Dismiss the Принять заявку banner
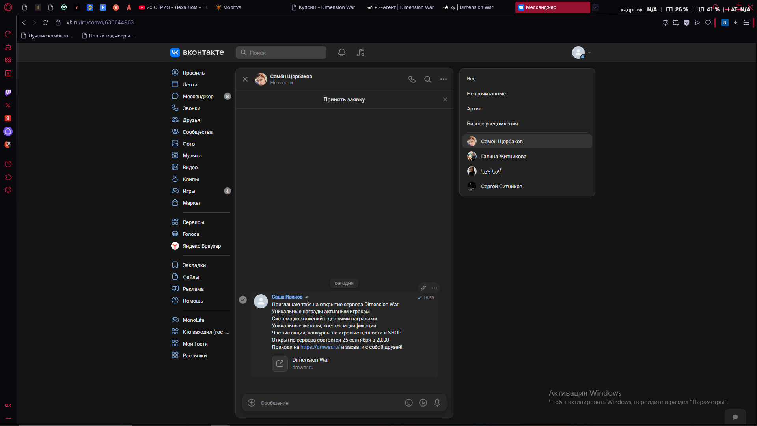Viewport: 757px width, 426px height. (x=445, y=99)
